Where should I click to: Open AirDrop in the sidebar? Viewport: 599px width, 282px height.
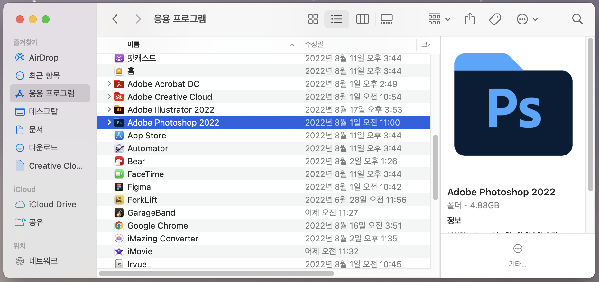[50, 58]
